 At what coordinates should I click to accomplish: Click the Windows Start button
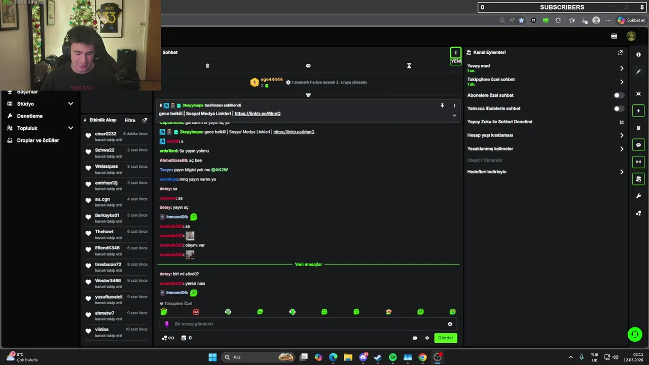point(212,357)
